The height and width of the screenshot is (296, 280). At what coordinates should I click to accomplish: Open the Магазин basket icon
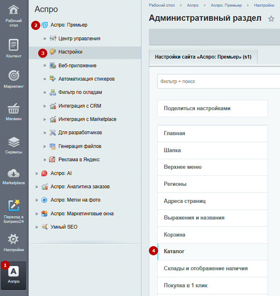click(14, 109)
